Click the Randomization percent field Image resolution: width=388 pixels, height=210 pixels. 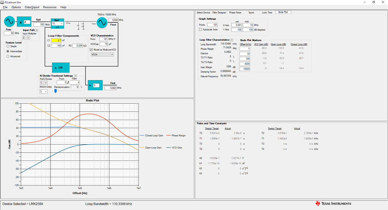[x=75, y=87]
